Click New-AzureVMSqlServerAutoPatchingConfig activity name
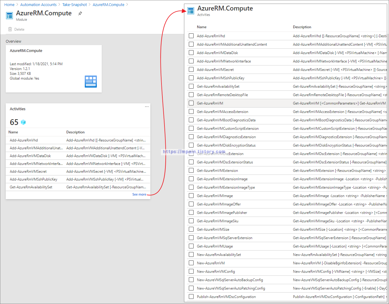389x304 pixels. [x=231, y=288]
